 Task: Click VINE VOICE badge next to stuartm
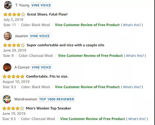pos(40,36)
